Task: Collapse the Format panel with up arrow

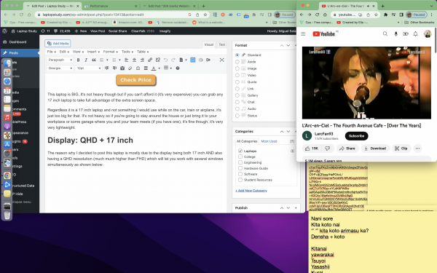Action: (x=282, y=45)
